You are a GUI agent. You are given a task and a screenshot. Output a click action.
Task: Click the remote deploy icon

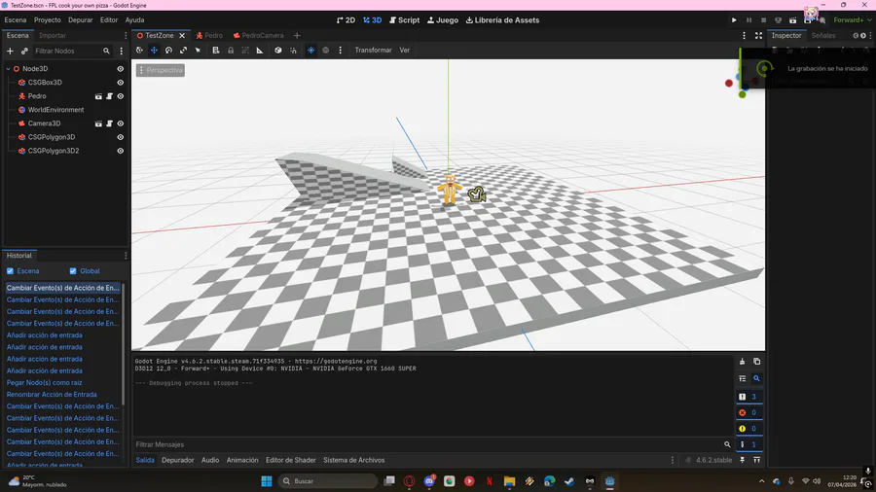tap(779, 20)
